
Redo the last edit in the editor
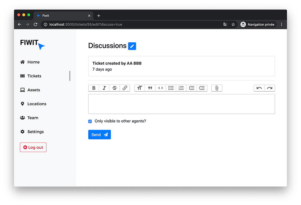[270, 88]
